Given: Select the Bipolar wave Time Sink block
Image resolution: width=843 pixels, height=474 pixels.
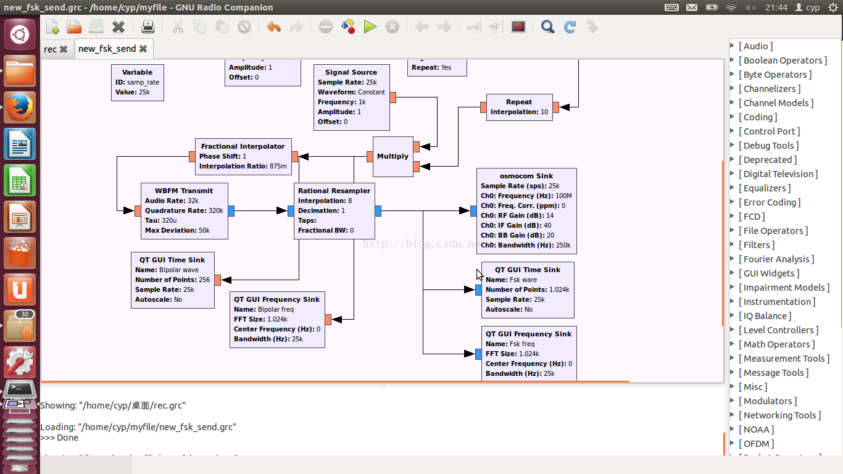Looking at the screenshot, I should (173, 280).
